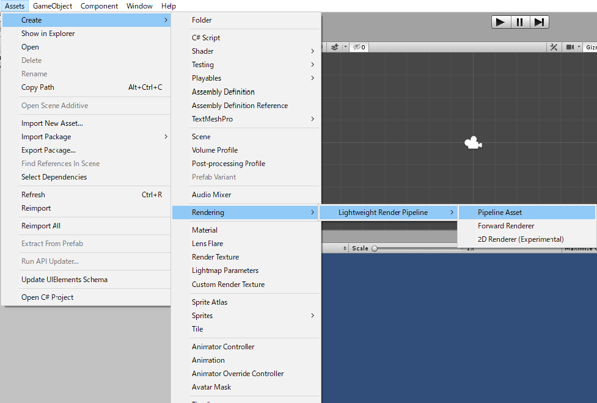Open scene camera dropdown arrow
Image resolution: width=597 pixels, height=403 pixels.
(x=579, y=47)
